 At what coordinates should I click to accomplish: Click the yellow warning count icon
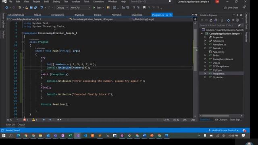[33, 120]
